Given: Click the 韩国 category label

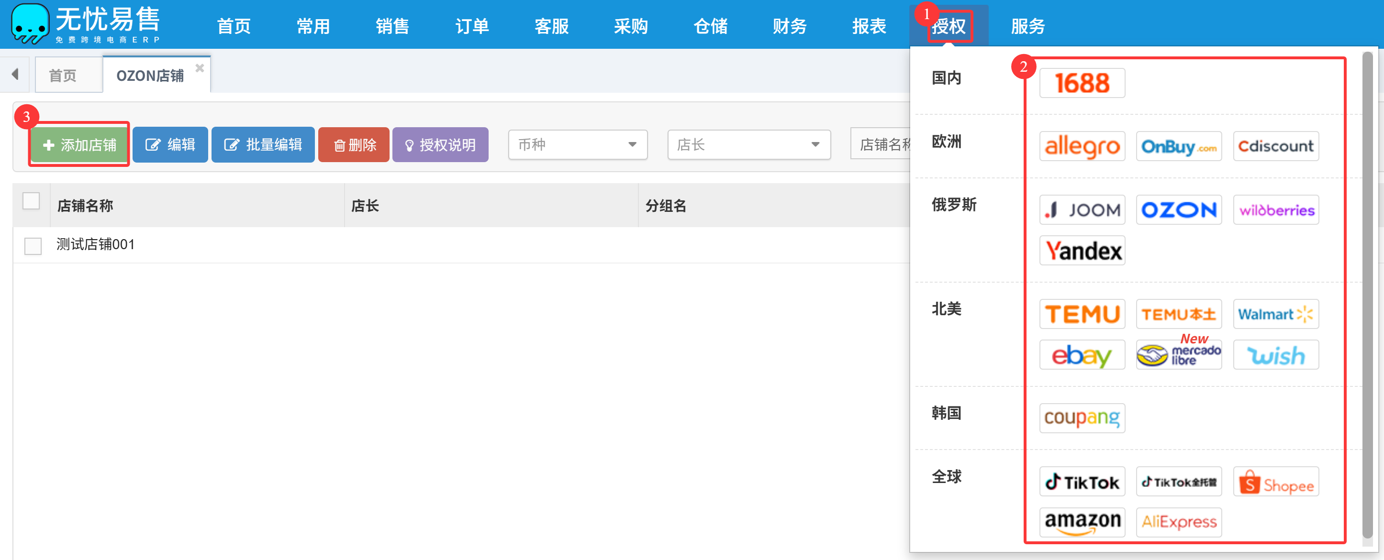Looking at the screenshot, I should tap(946, 413).
